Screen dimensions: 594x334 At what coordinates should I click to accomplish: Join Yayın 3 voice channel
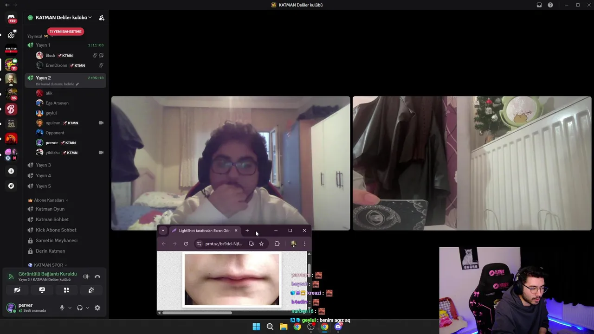[x=65, y=165]
